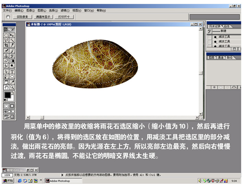Set history brush source for first 减淡工具 state
243x188 pixels.
pos(209,37)
